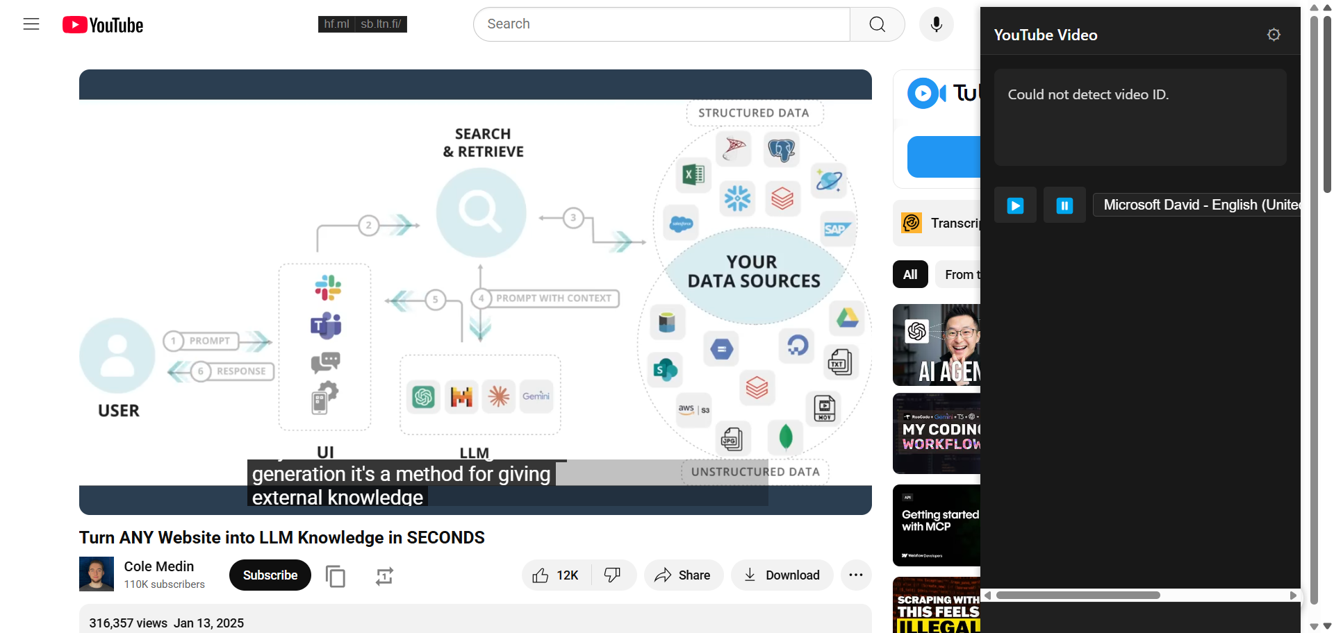
Task: Open the more actions ellipsis menu
Action: [856, 575]
